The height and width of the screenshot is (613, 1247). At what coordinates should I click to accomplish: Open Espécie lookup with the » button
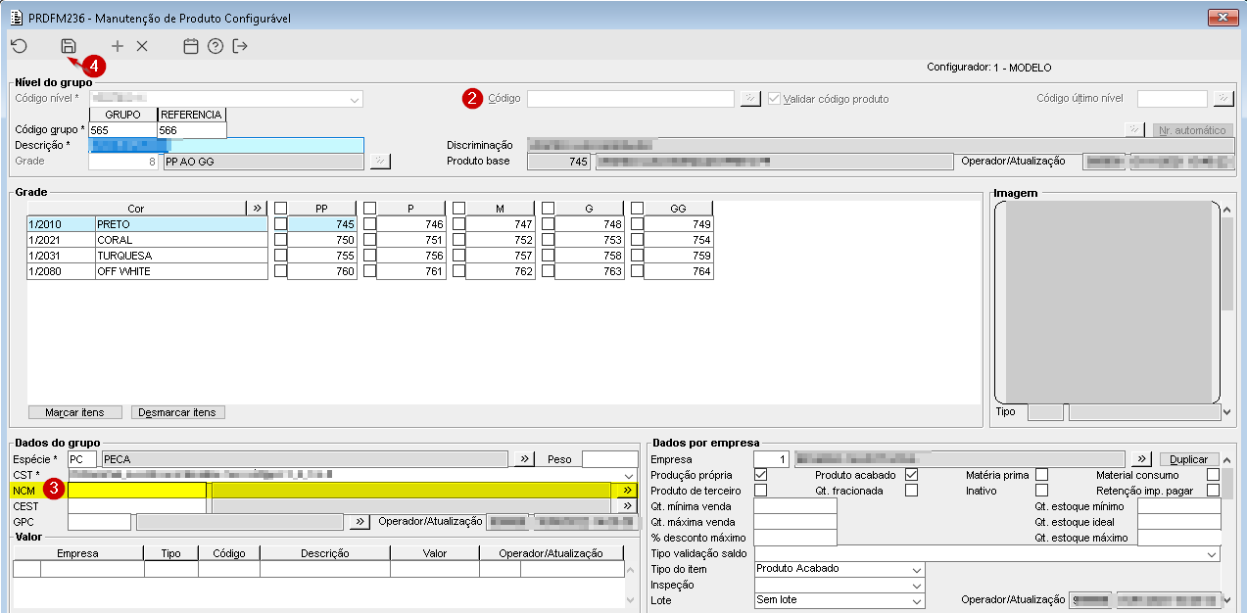(525, 459)
